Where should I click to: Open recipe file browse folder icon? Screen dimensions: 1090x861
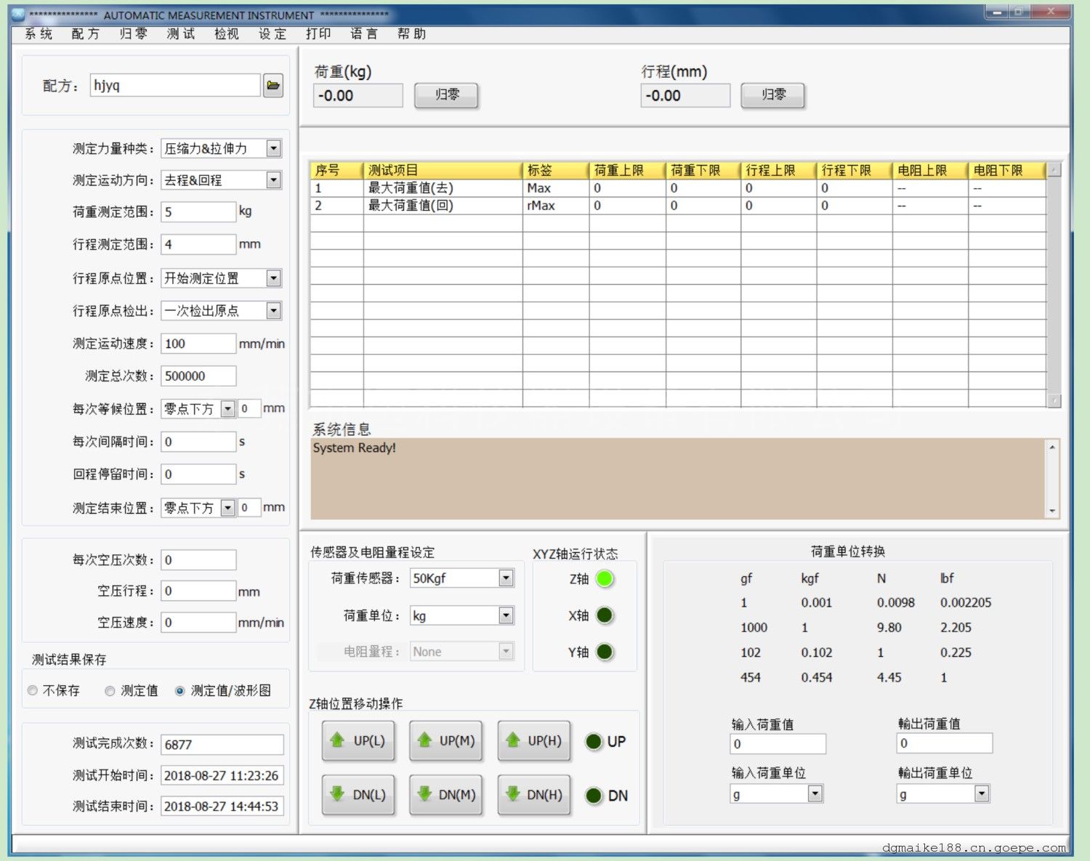click(272, 86)
